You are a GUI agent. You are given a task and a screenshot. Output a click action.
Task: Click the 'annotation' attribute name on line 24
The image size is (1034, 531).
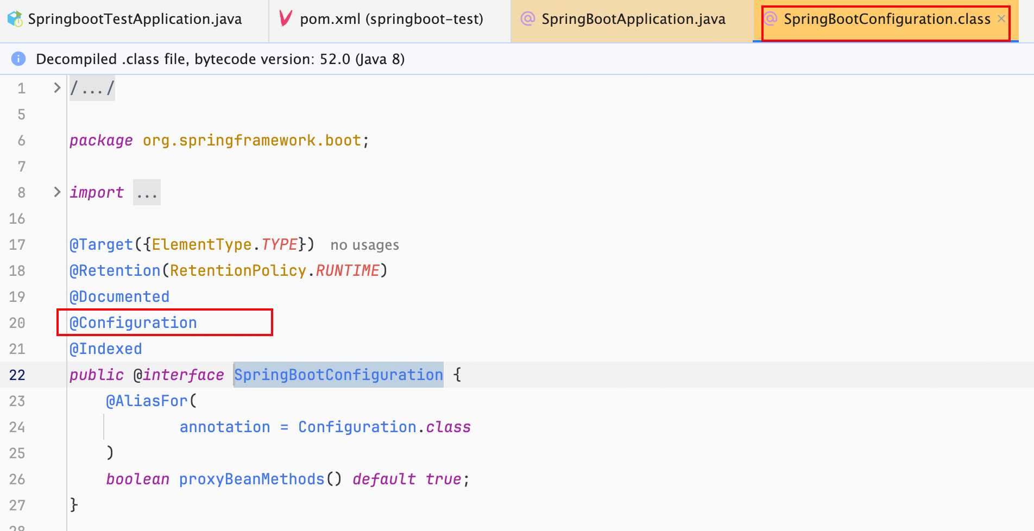225,427
